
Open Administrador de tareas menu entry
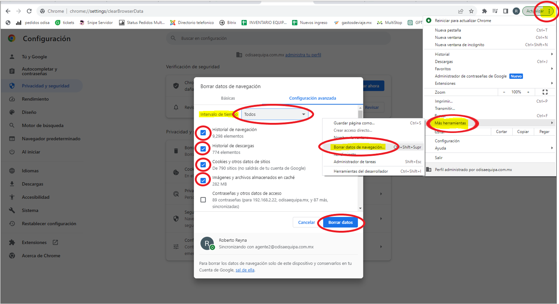(374, 162)
